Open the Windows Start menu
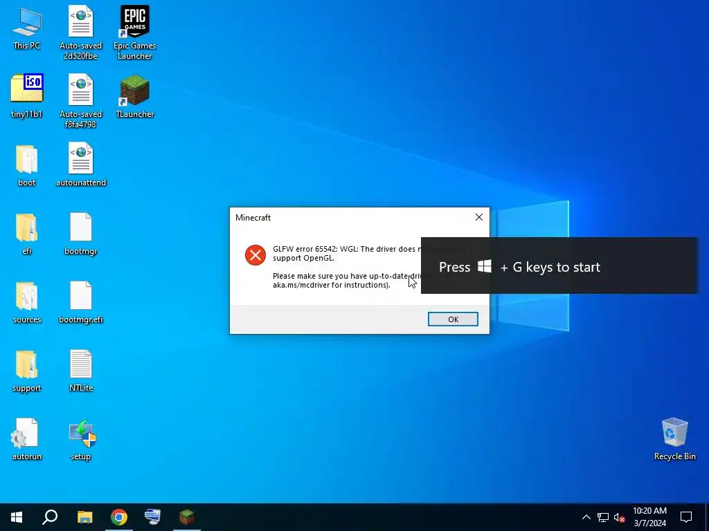The width and height of the screenshot is (709, 531). 17,517
